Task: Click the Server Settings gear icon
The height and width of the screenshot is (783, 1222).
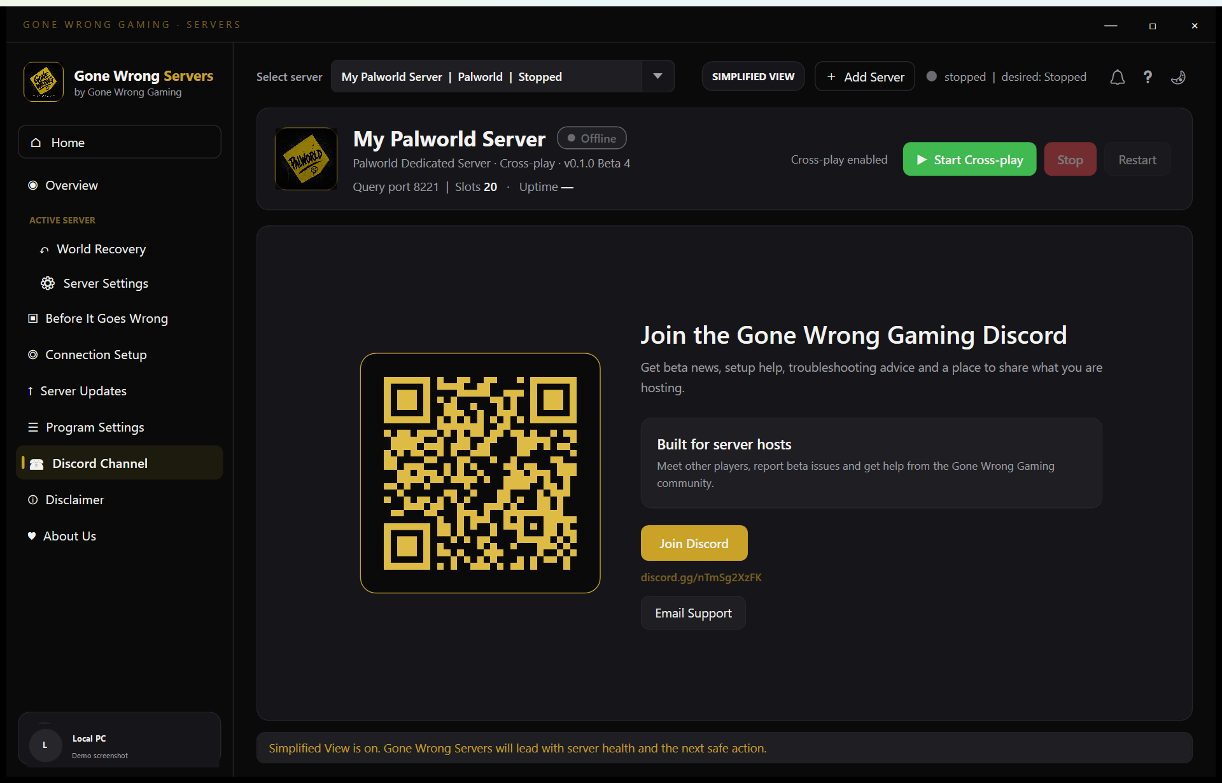Action: click(x=48, y=283)
